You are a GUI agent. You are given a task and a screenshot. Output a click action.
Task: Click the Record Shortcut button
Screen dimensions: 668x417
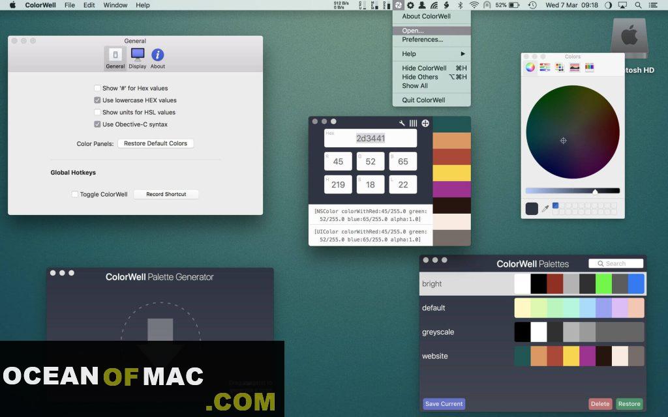166,194
